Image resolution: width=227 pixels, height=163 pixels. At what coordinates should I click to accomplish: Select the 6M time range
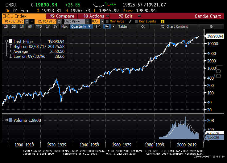coord(30,26)
